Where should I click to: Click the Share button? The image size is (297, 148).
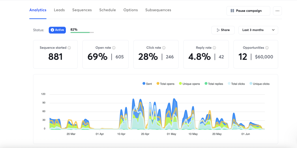coord(223,30)
